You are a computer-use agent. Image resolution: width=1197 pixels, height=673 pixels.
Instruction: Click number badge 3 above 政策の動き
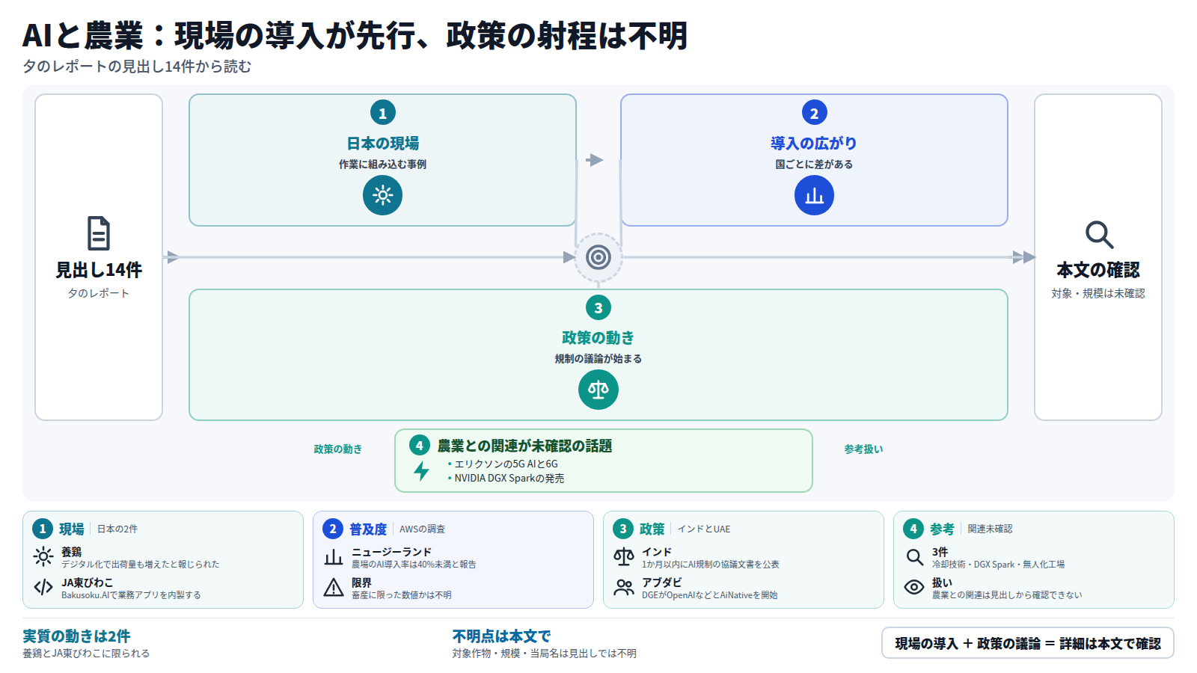598,307
